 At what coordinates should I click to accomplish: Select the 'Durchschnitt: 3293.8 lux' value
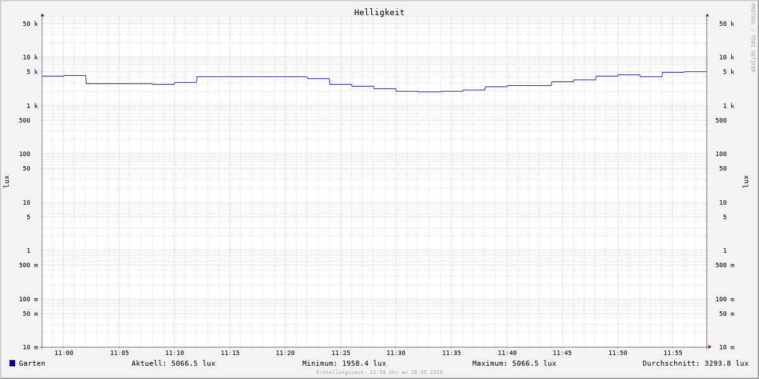tap(696, 363)
